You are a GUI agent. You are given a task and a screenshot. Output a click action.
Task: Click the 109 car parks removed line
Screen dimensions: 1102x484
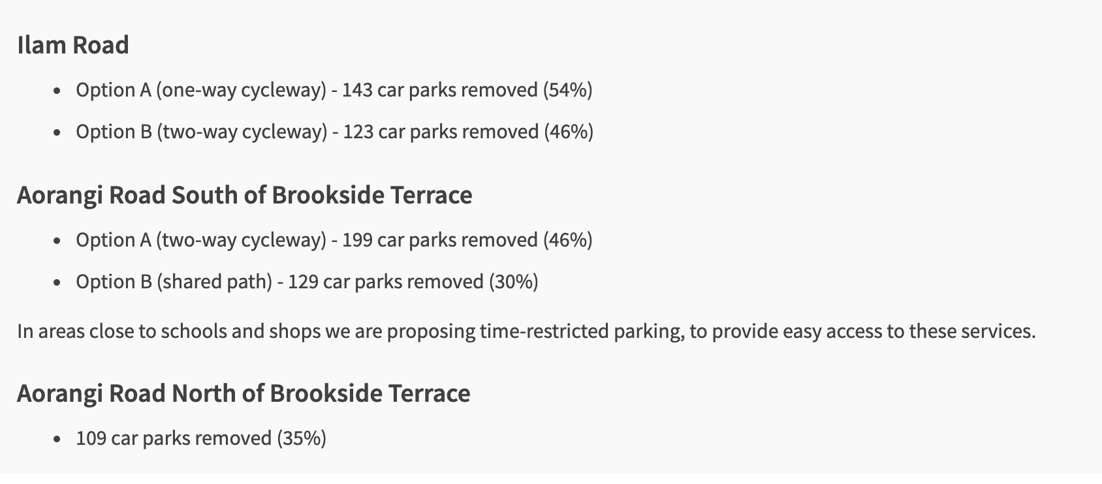201,438
